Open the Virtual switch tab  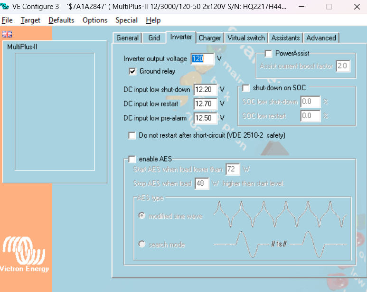point(246,38)
